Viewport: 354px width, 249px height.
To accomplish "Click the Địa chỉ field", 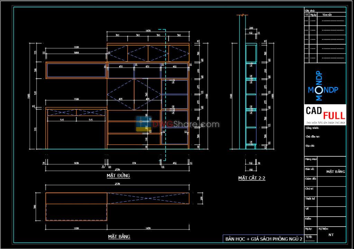I will tap(311, 146).
